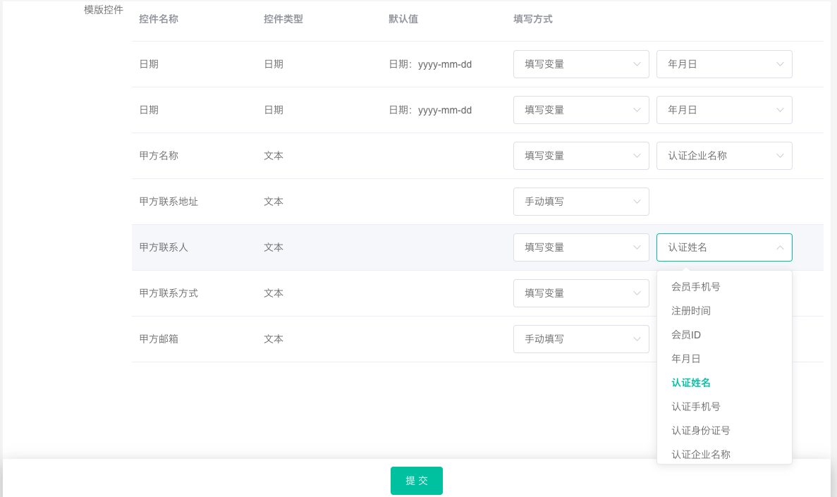Select 会员手机号 from the dropdown list
837x497 pixels.
point(696,287)
